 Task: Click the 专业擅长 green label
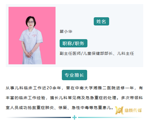tap(74, 75)
